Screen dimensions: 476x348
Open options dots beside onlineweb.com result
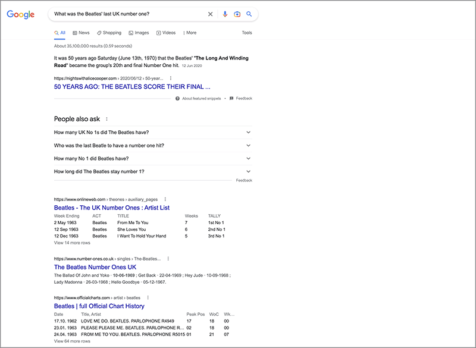pyautogui.click(x=165, y=199)
